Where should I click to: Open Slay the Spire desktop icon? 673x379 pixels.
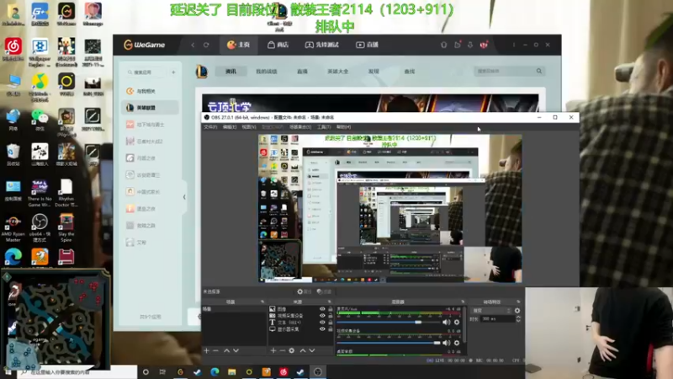tap(66, 227)
